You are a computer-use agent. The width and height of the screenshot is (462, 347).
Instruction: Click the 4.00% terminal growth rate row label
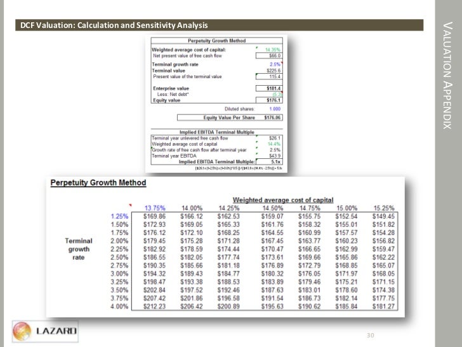119,307
